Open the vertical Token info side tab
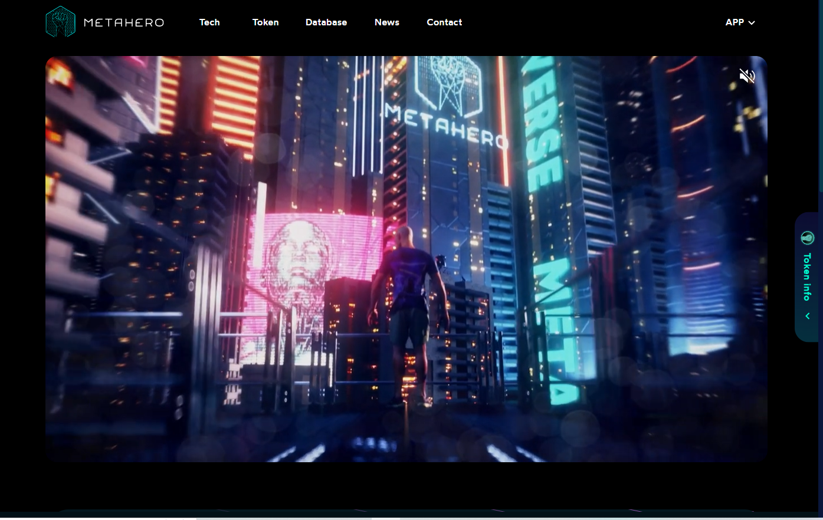Screen dimensions: 823x520 [x=807, y=277]
